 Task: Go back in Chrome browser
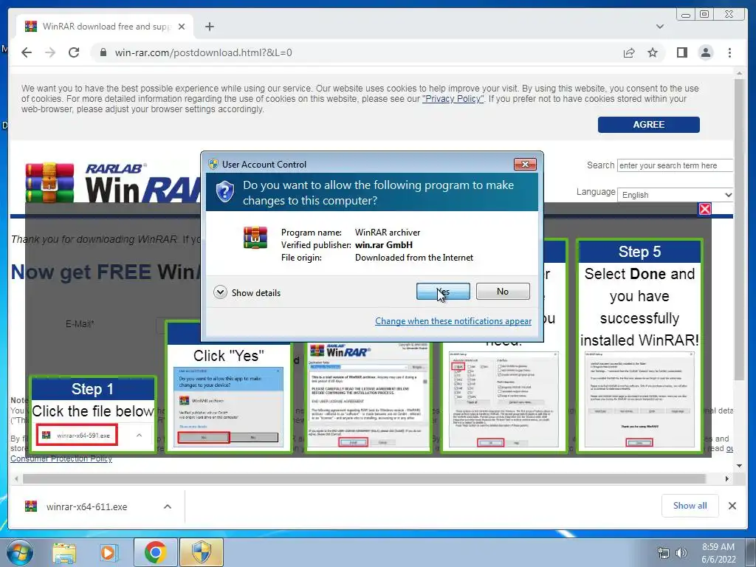pos(27,52)
